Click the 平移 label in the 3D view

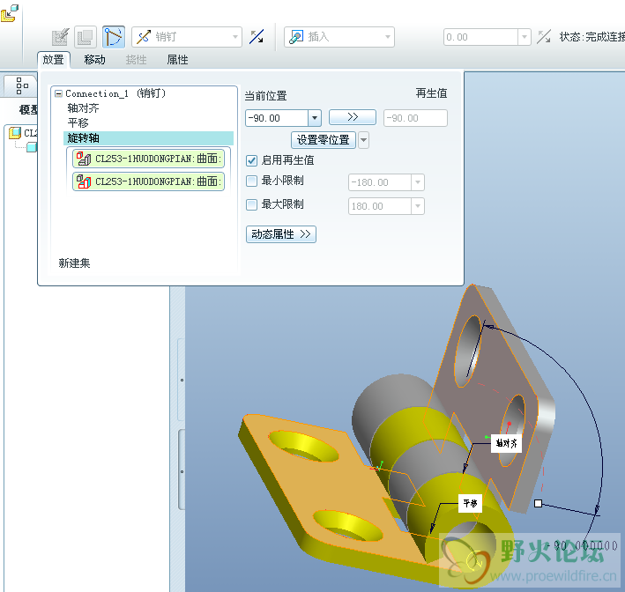coord(471,504)
